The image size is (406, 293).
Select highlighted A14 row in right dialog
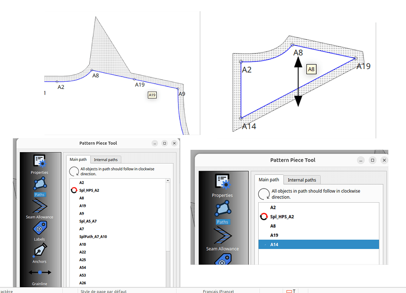319,244
